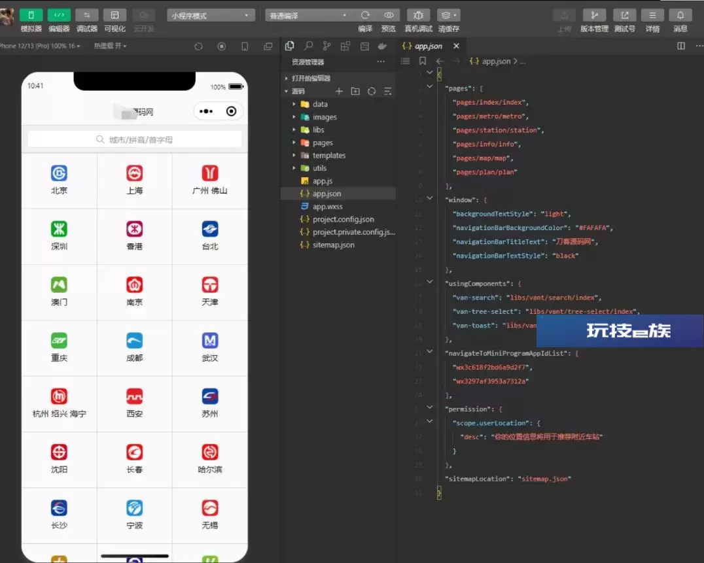Refresh the file explorer tree

point(372,91)
